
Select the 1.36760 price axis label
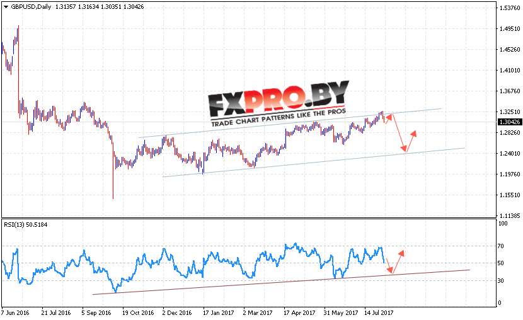click(x=510, y=91)
